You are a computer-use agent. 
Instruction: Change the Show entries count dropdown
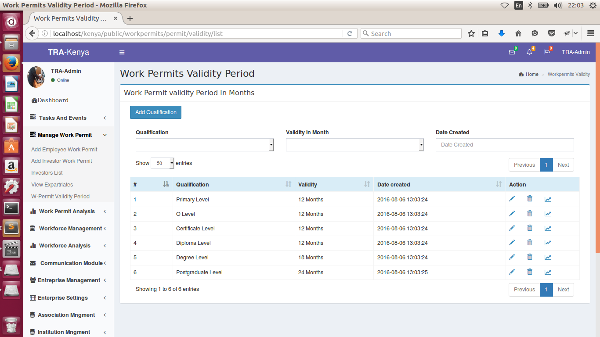(162, 163)
